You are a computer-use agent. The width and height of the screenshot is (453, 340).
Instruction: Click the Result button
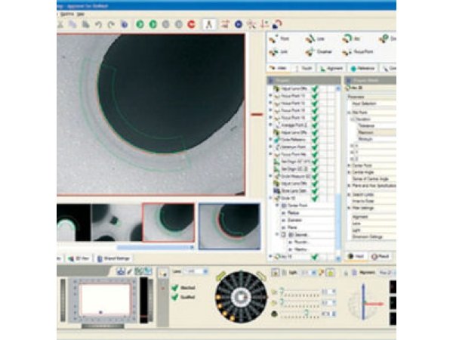coord(384,256)
